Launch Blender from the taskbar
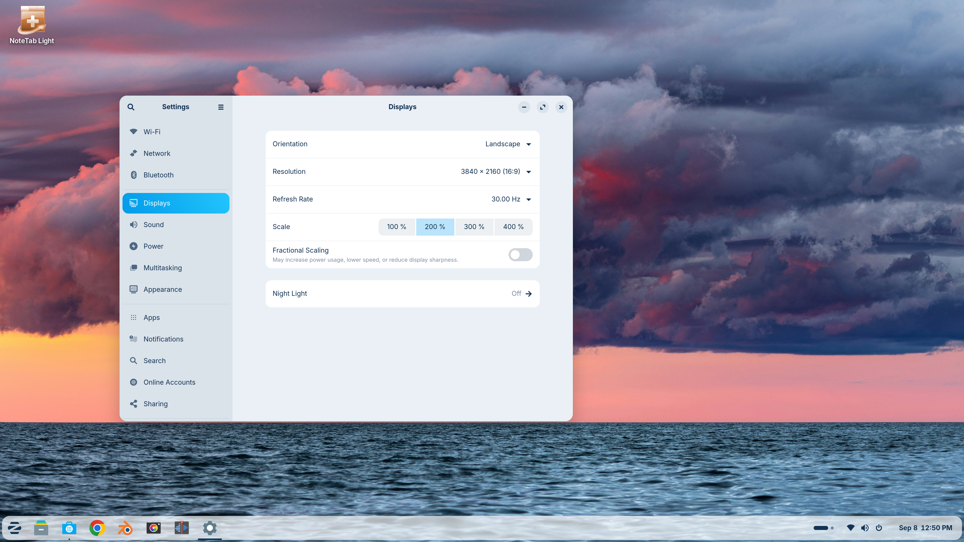Image resolution: width=964 pixels, height=542 pixels. click(x=125, y=528)
